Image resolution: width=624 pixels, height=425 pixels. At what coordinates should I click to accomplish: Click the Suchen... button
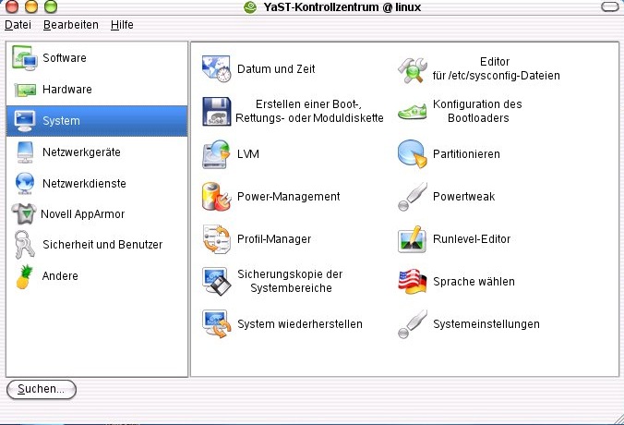(x=42, y=389)
